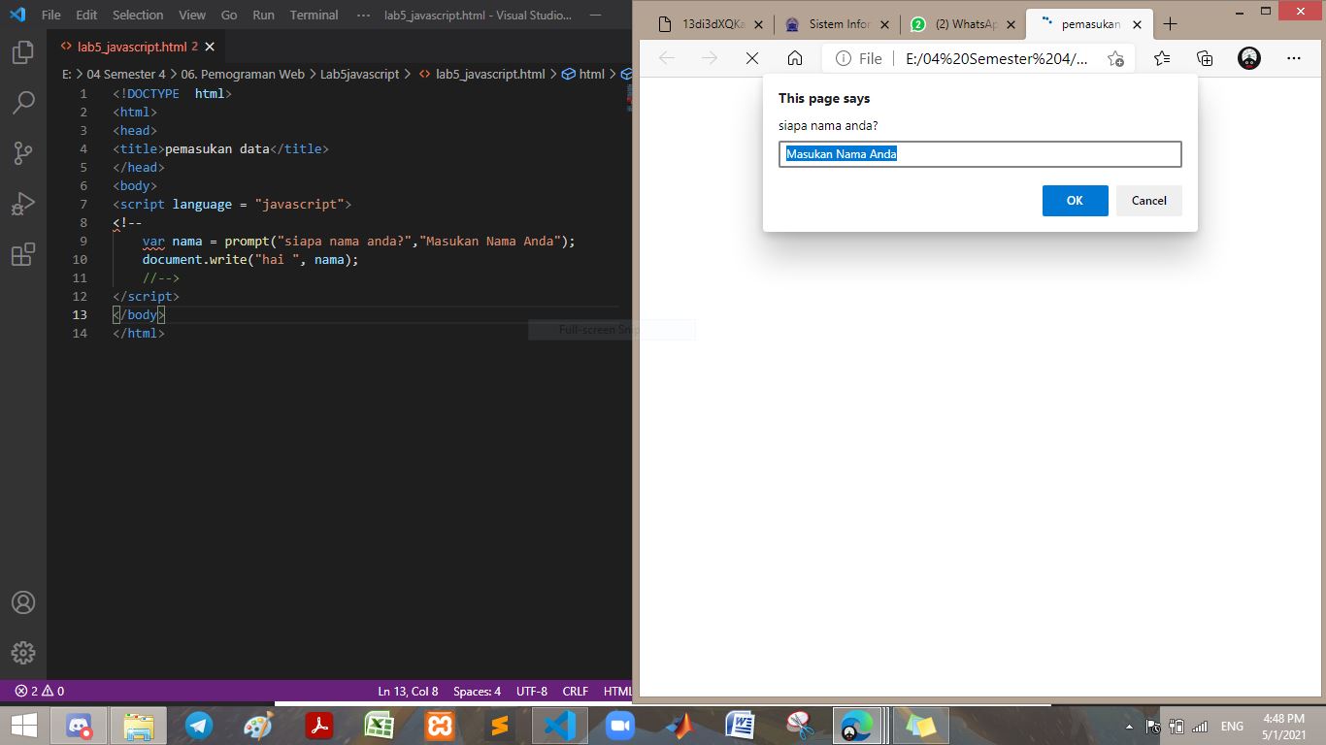Expand the overflow menu ellipsis in VS Code

[363, 15]
